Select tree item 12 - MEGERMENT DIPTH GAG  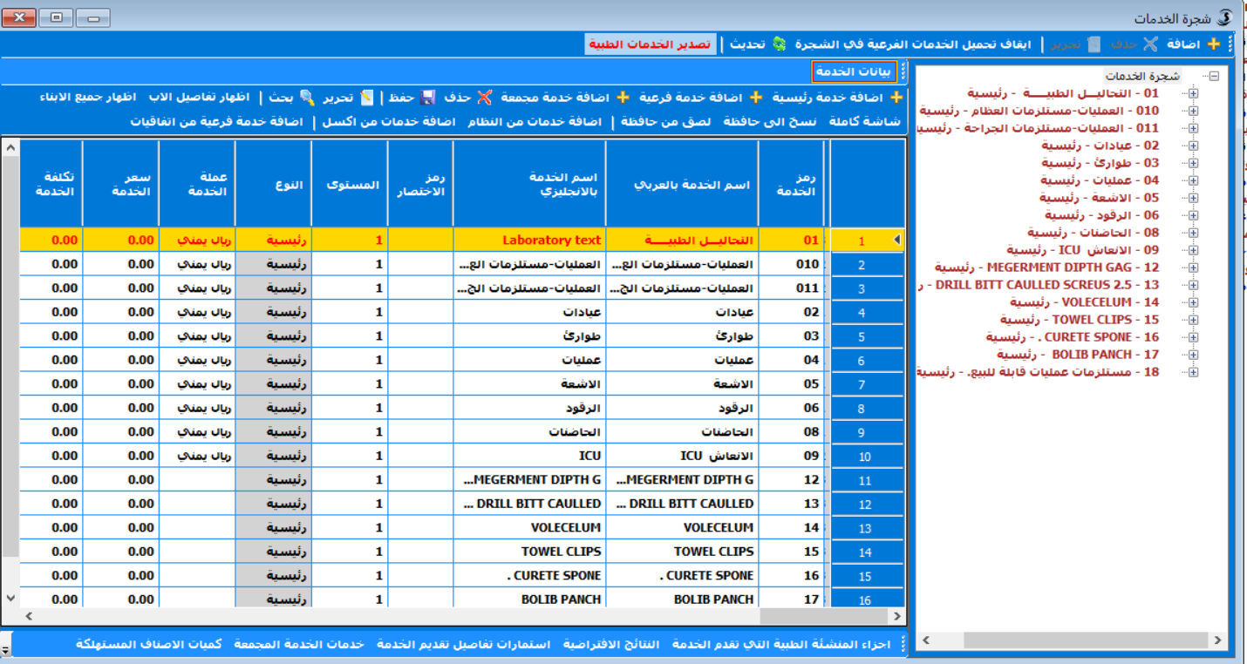pyautogui.click(x=1047, y=268)
